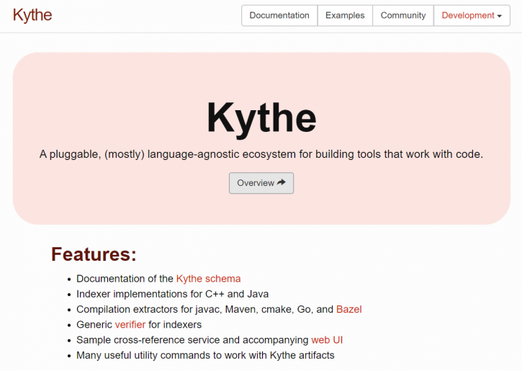Open the Documentation nav item
Viewport: 522px width, 371px height.
(279, 15)
